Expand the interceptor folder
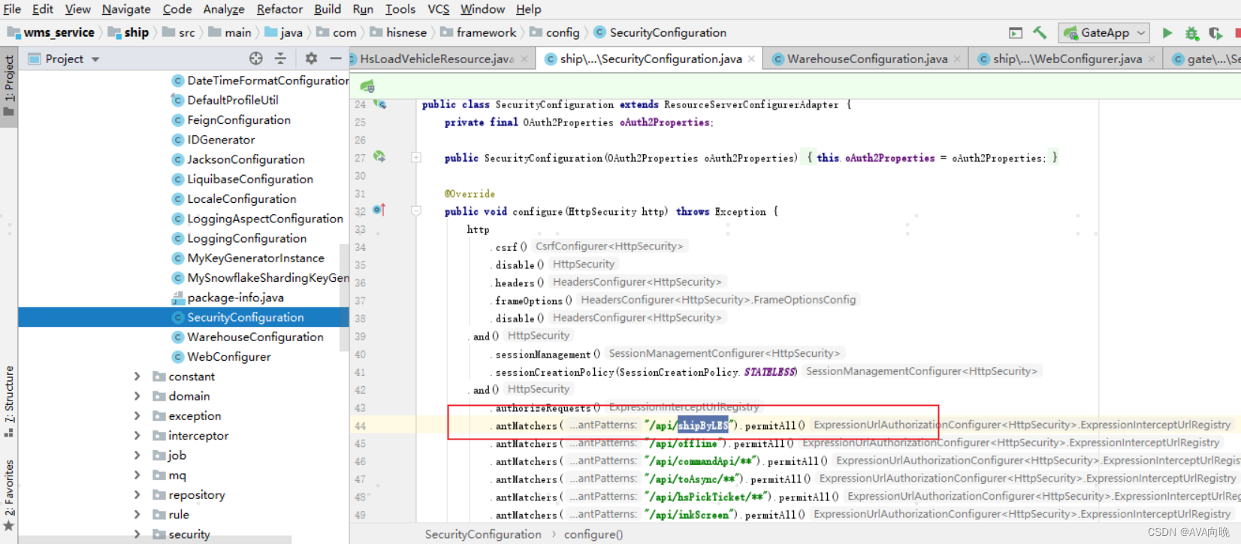This screenshot has width=1241, height=544. click(137, 436)
